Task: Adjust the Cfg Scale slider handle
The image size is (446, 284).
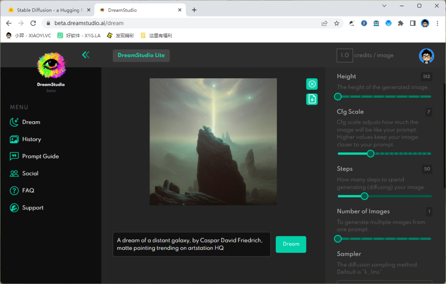Action: [370, 154]
